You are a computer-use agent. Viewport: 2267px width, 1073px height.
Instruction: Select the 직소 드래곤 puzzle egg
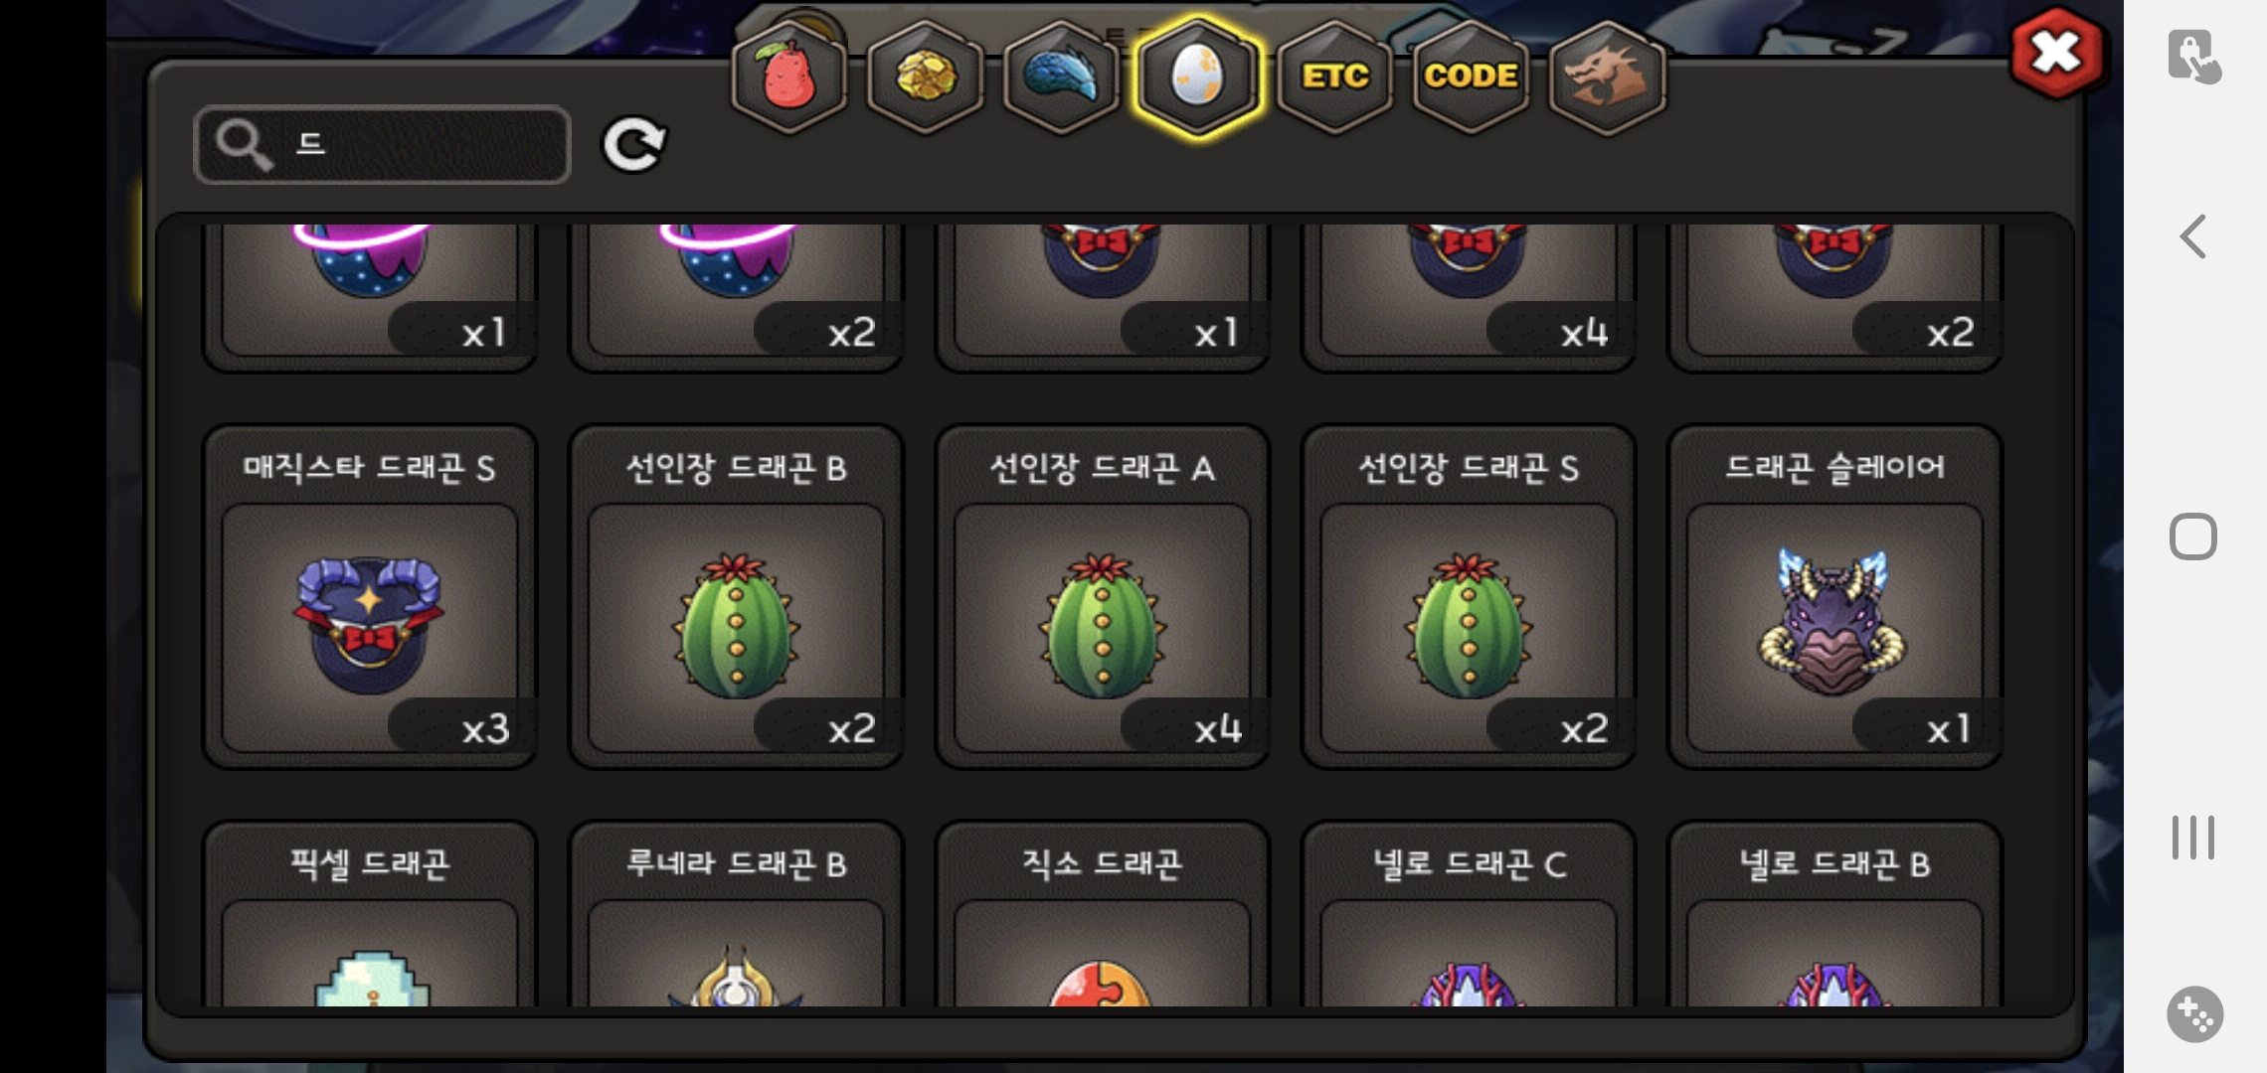pos(1103,914)
